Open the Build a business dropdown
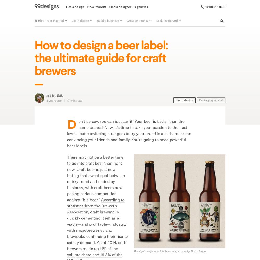Screen dimensions: 260x260 (109, 21)
